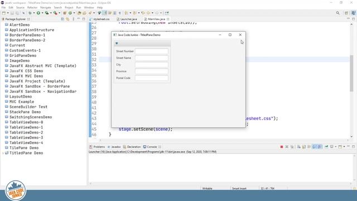
Task: Click the Province text field
Action: tap(152, 71)
